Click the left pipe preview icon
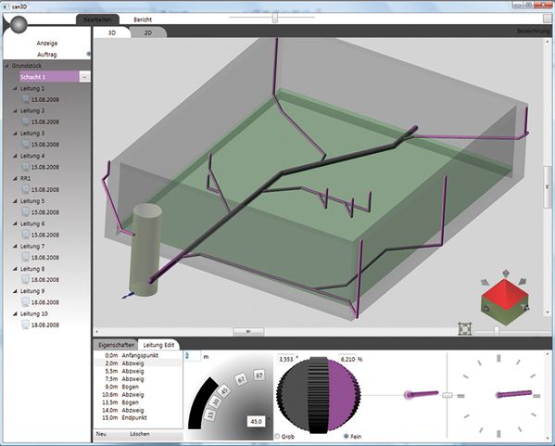The width and height of the screenshot is (555, 446). click(x=422, y=394)
